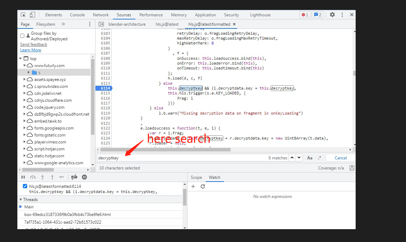Toggle the device toolbar icon
The height and width of the screenshot is (242, 406).
point(32,15)
